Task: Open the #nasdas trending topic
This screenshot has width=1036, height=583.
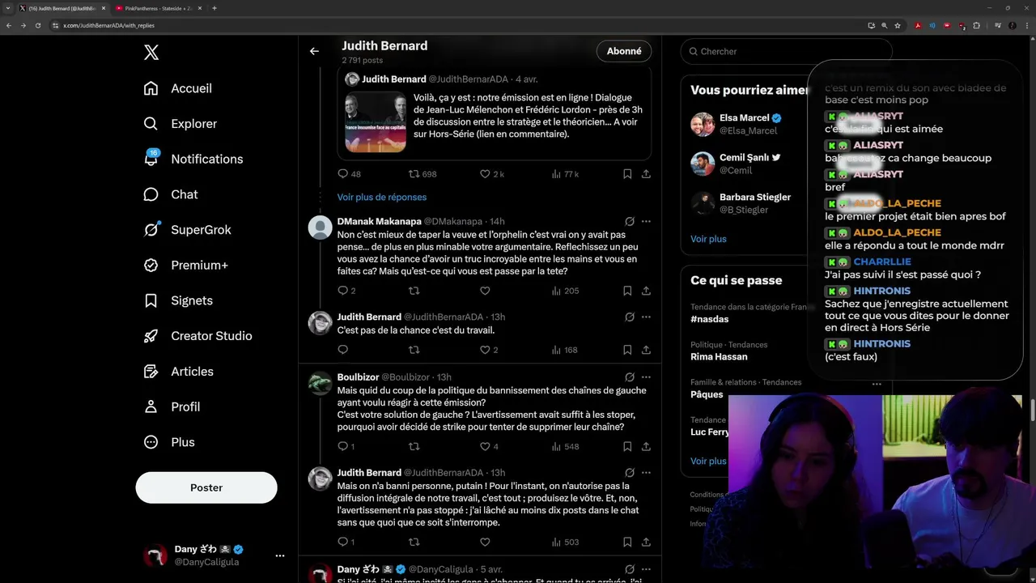Action: pos(710,320)
